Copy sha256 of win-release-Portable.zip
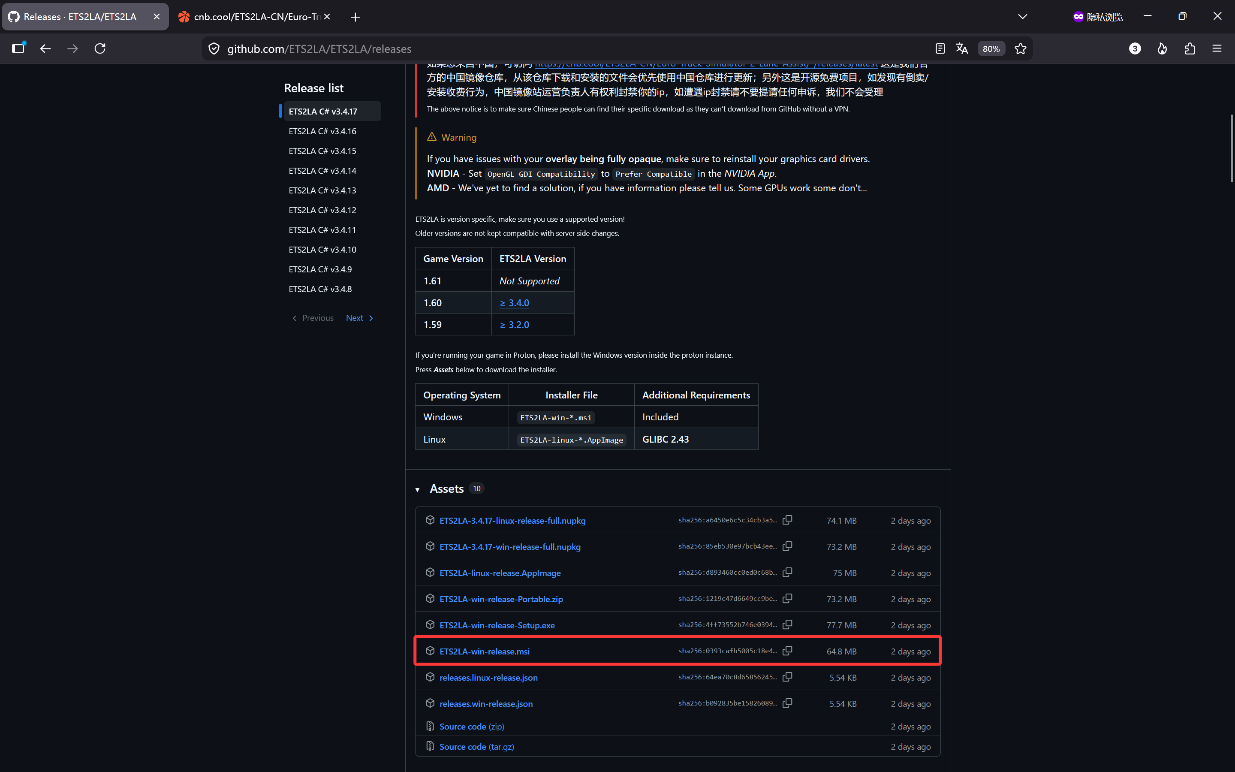Image resolution: width=1235 pixels, height=772 pixels. (x=787, y=598)
